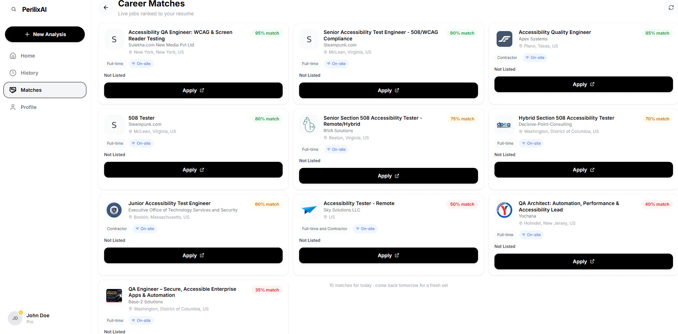
Task: Click the Apex Systems company logo
Action: click(504, 39)
